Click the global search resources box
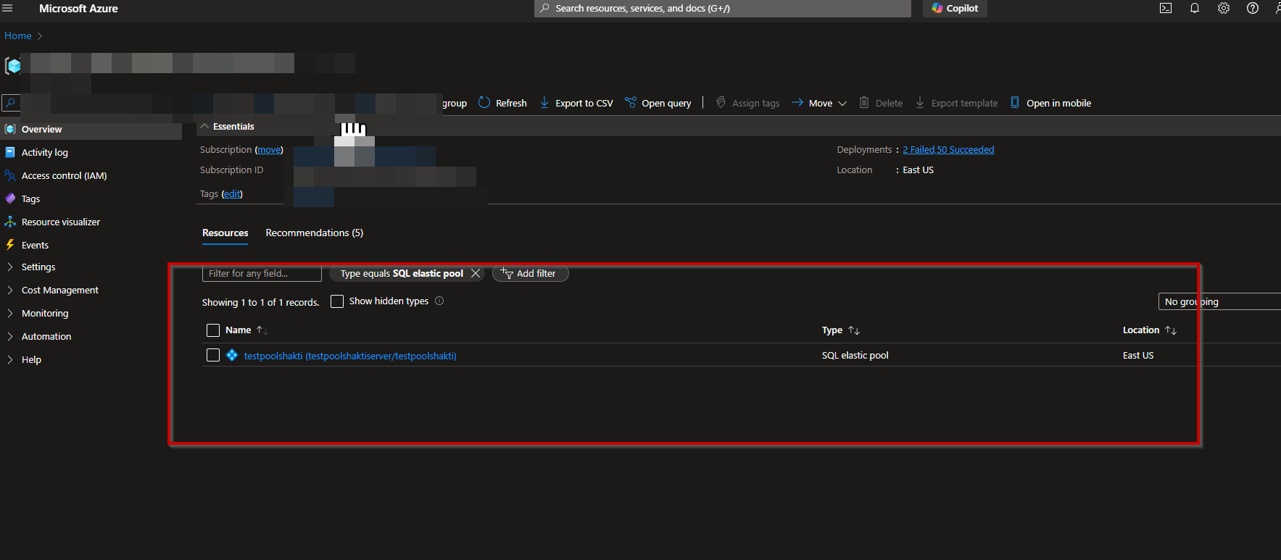The height and width of the screenshot is (560, 1281). click(x=723, y=9)
